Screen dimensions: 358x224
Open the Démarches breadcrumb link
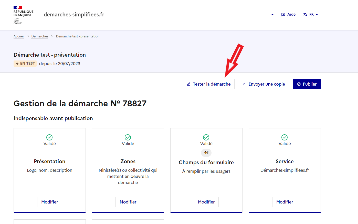click(40, 36)
